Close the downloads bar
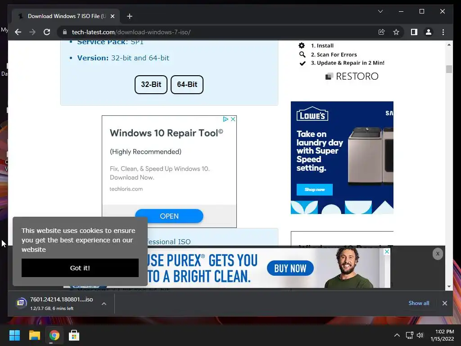The width and height of the screenshot is (461, 346). tap(444, 303)
